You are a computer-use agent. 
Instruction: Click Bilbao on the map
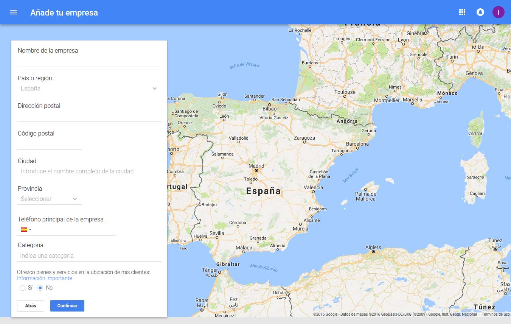(x=270, y=109)
